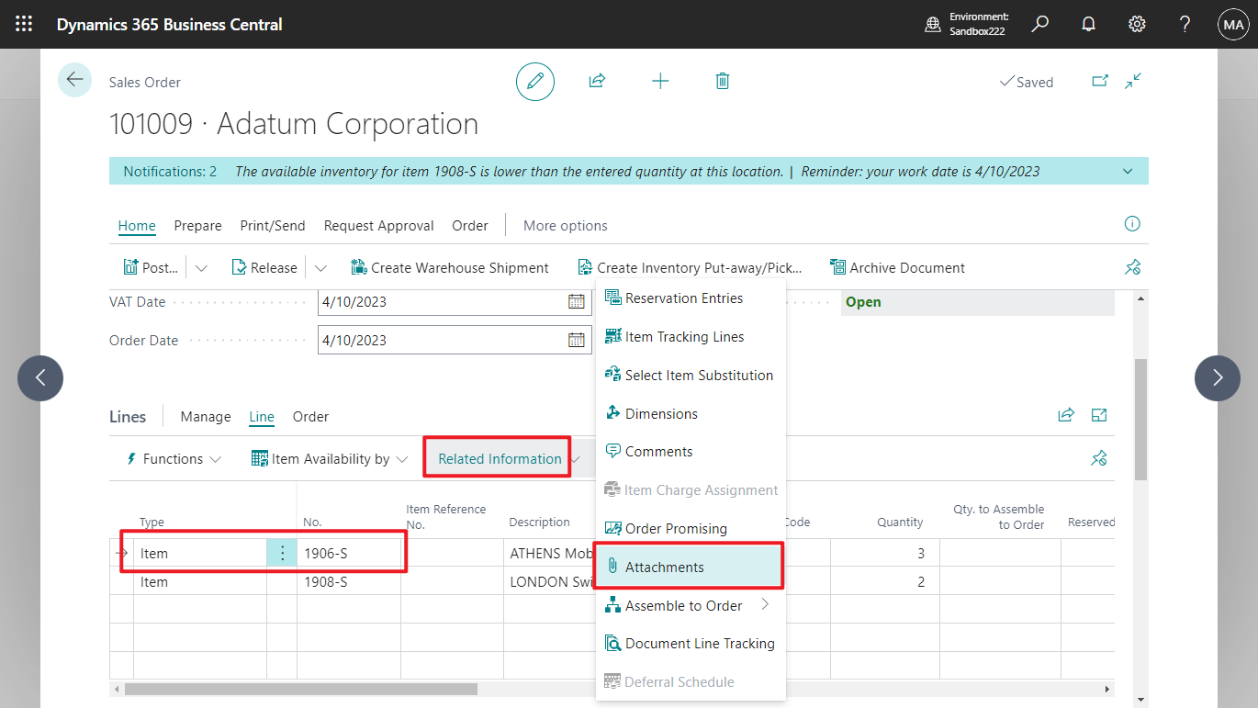Viewport: 1258px width, 708px height.
Task: Open Help with the question mark icon
Action: click(1185, 24)
